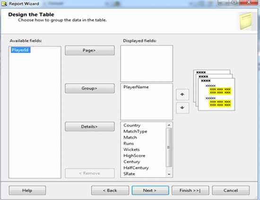Click the table layout preview thumbnail
The image size is (260, 200).
click(214, 90)
